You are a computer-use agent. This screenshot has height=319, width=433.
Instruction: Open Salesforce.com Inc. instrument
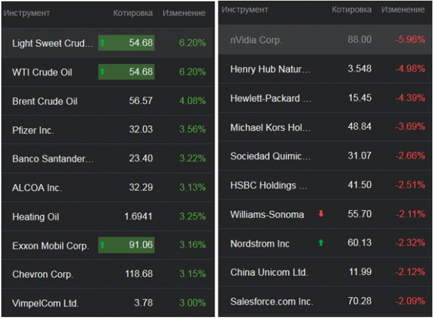tap(271, 302)
